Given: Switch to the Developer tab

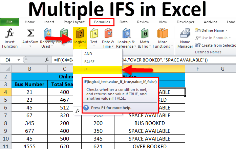Looking at the screenshot, I should point(186,22).
